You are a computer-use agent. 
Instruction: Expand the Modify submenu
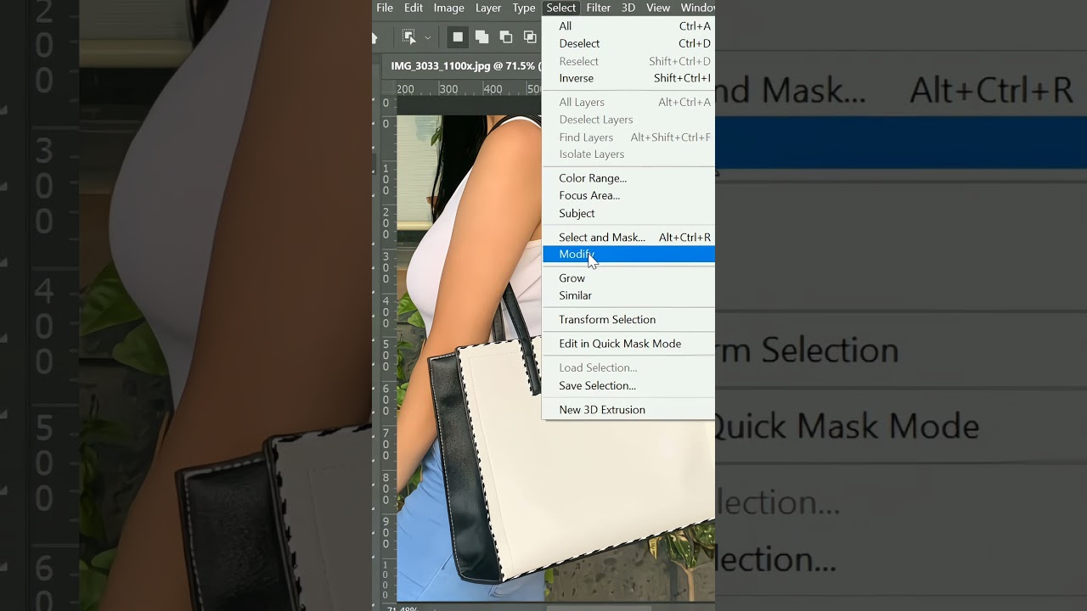628,255
